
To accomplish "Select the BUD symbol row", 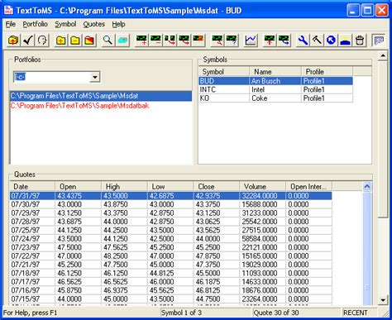I will (275, 81).
